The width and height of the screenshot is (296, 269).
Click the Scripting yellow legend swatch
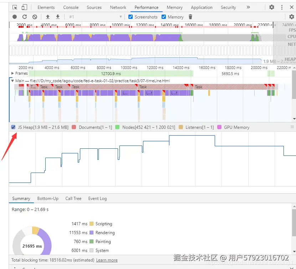click(91, 223)
